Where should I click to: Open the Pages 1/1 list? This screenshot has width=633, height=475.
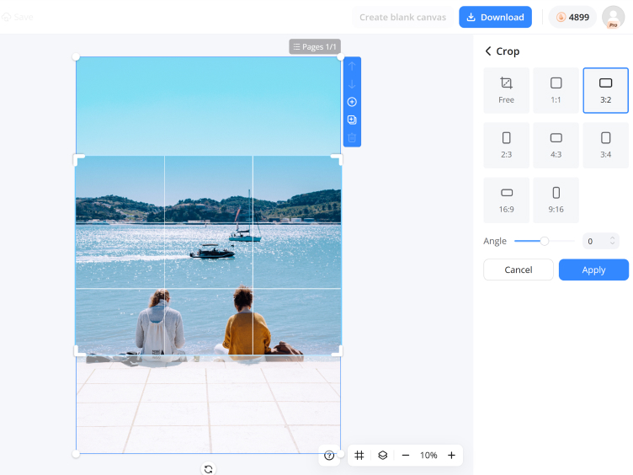point(315,47)
